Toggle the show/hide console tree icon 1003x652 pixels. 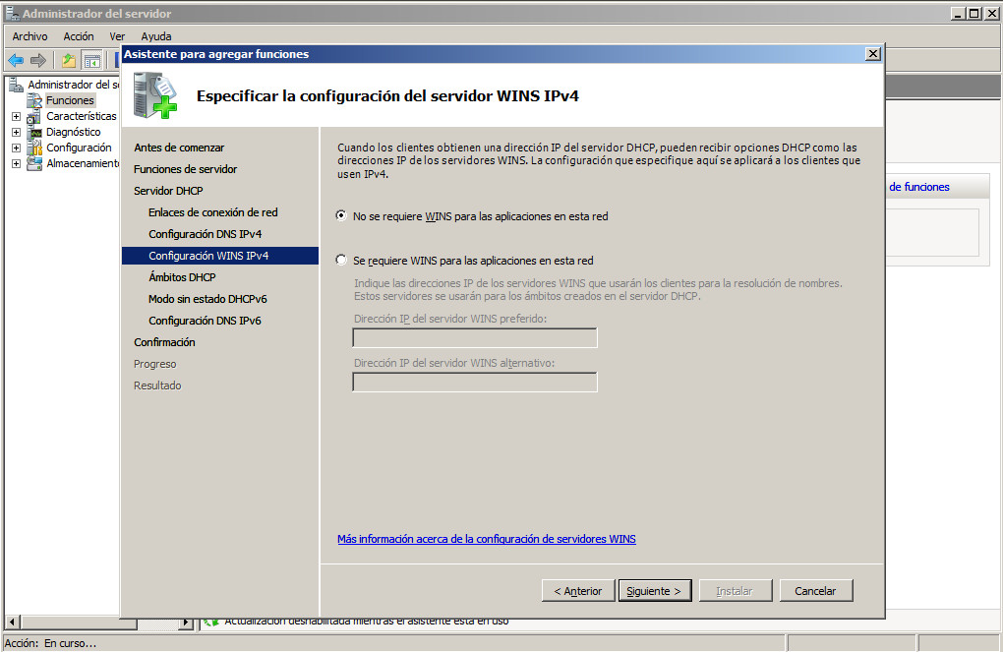[91, 60]
